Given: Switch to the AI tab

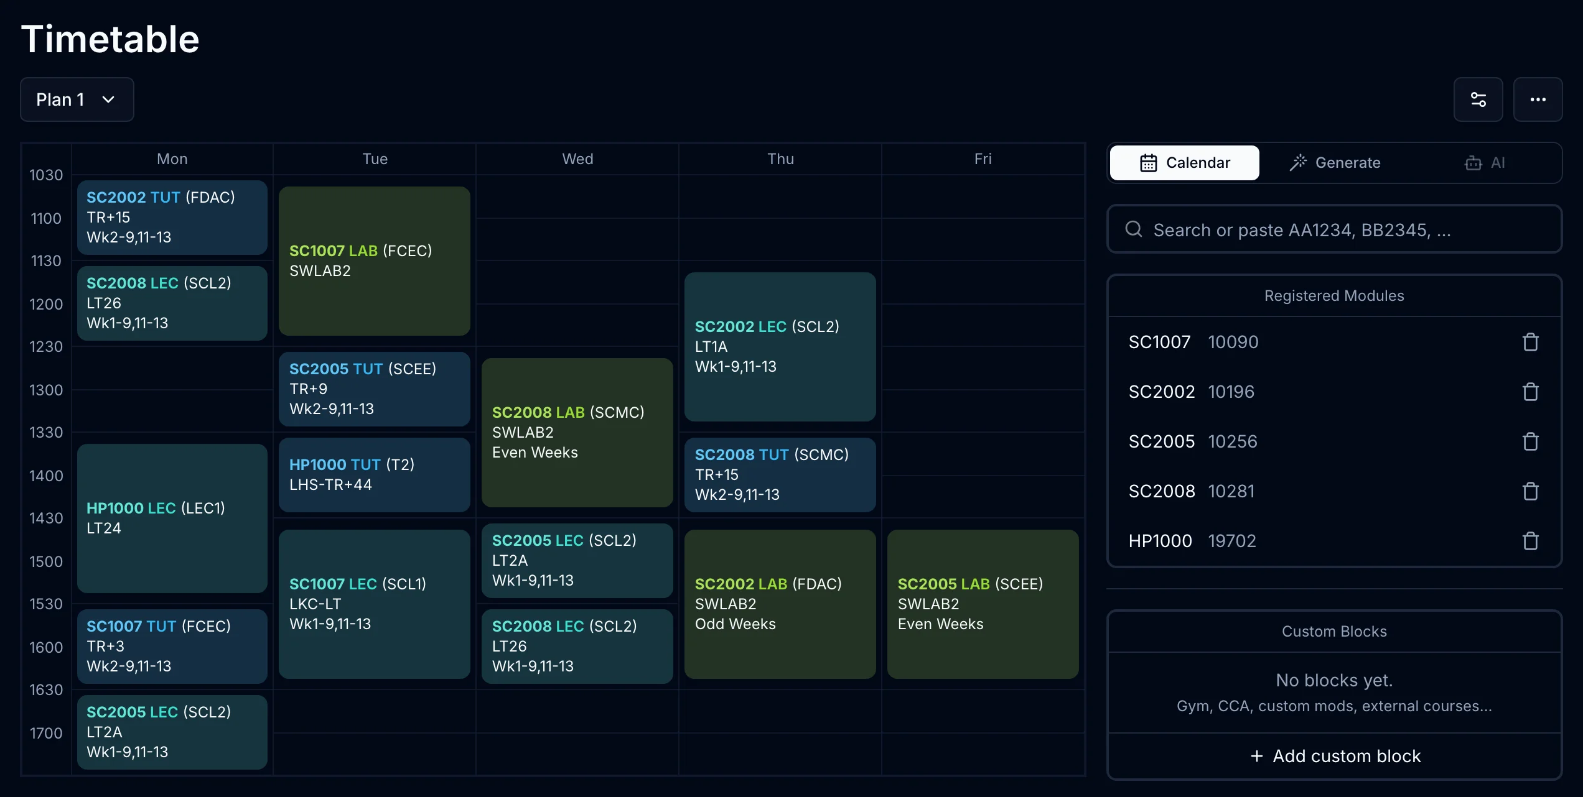Looking at the screenshot, I should click(x=1485, y=163).
